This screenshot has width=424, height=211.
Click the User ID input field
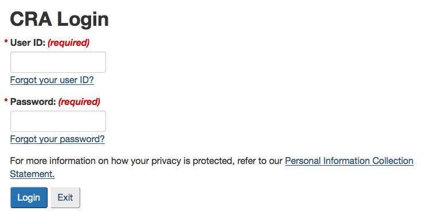click(x=58, y=62)
